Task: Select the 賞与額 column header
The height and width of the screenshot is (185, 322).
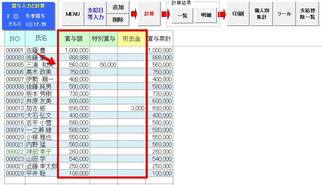Action: point(74,39)
